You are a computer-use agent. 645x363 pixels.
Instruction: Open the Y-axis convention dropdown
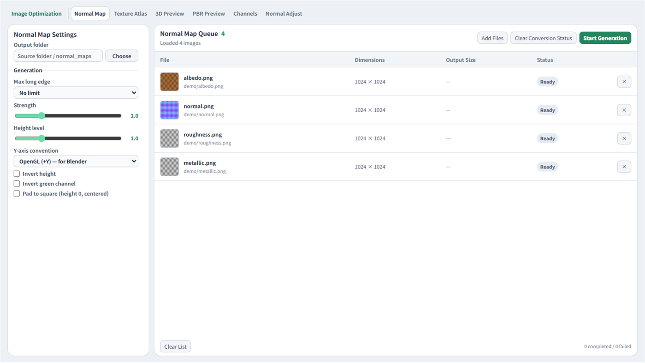pos(76,161)
